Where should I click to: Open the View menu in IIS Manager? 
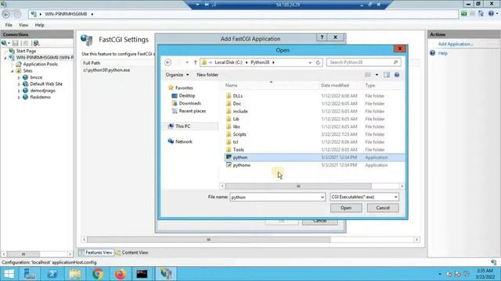[x=23, y=25]
